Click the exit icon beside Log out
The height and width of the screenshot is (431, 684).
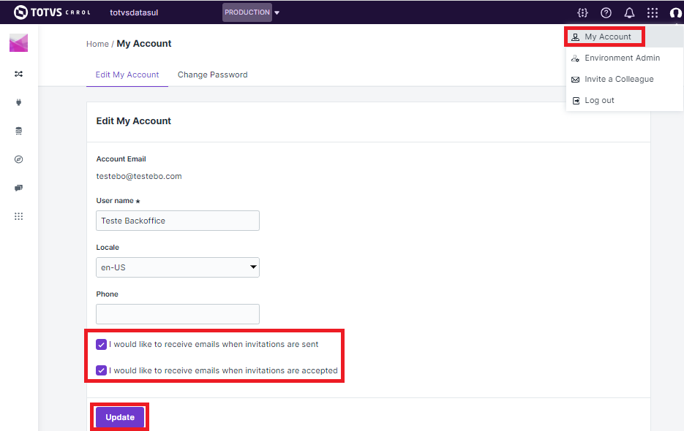[x=576, y=101]
